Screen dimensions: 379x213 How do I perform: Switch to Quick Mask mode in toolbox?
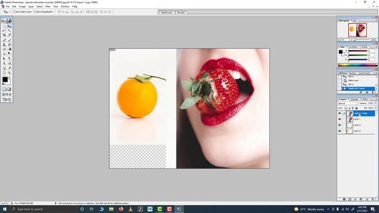9,89
